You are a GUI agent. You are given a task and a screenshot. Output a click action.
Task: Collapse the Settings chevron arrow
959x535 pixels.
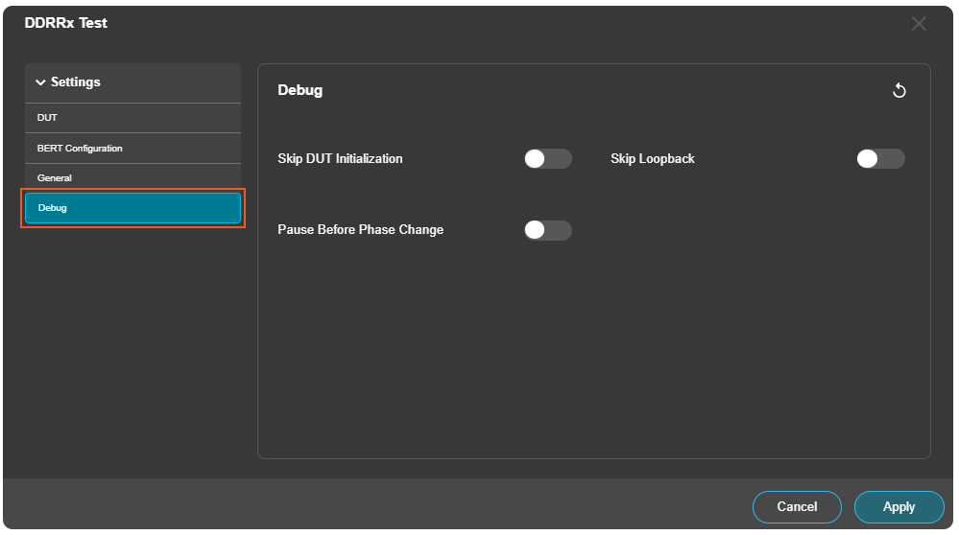point(40,82)
